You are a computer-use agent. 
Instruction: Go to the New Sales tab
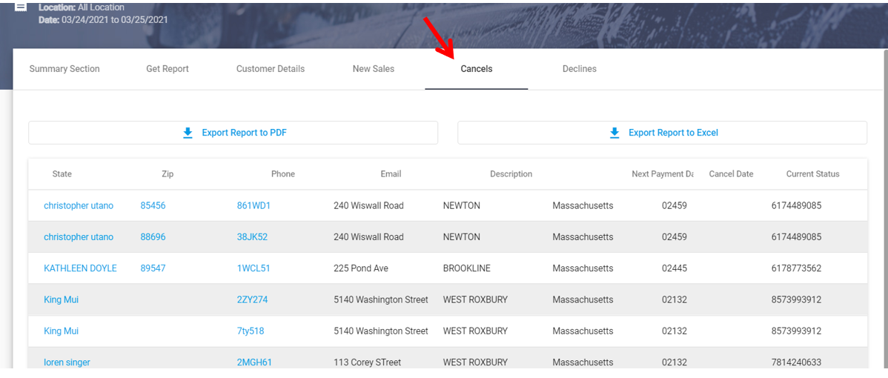click(374, 69)
